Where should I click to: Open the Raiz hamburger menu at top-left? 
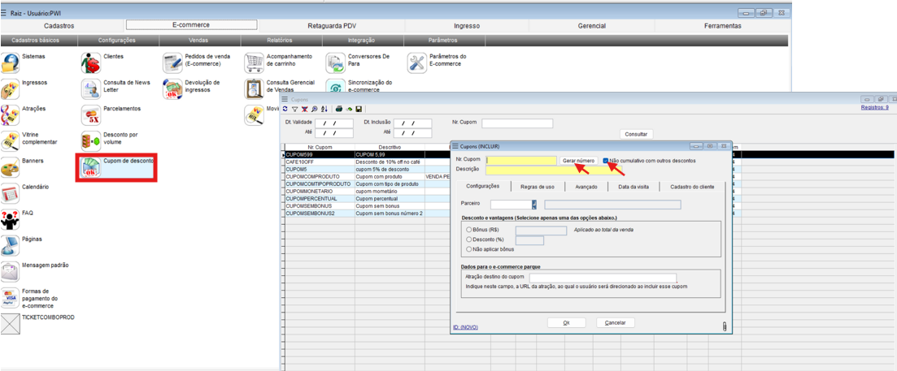tap(5, 13)
